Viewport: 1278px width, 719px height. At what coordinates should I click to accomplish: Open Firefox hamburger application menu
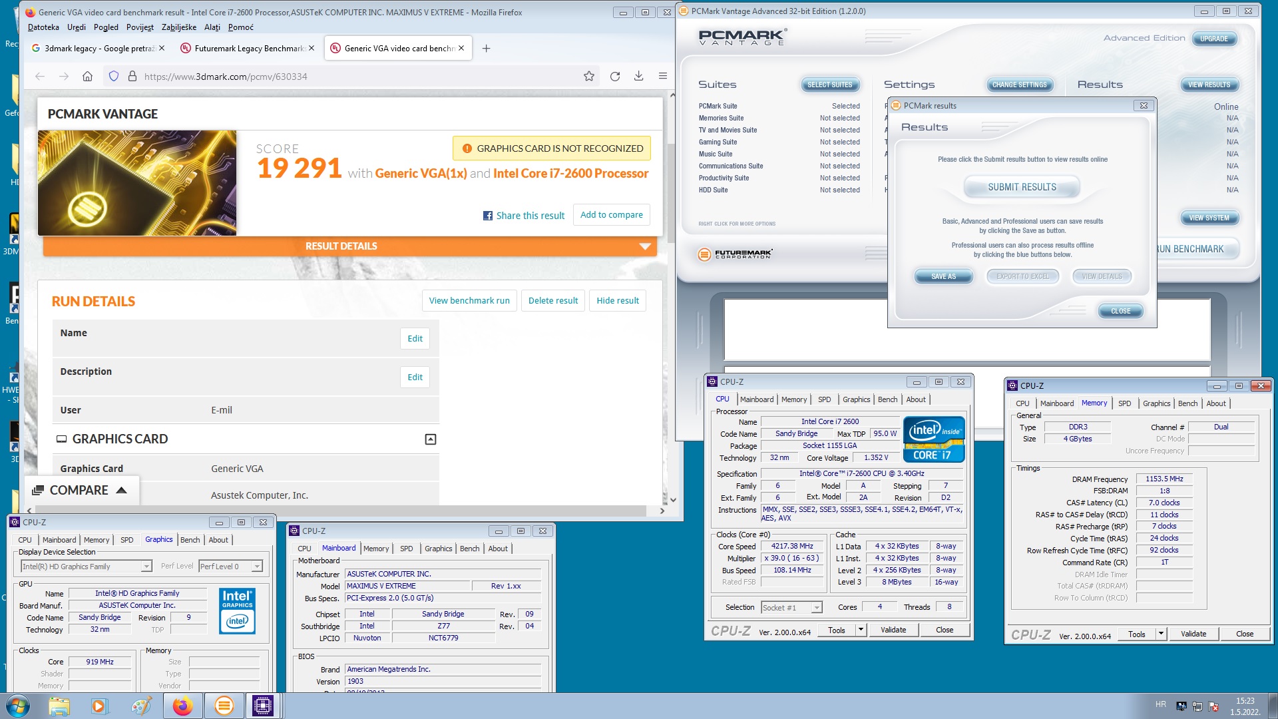click(x=663, y=76)
